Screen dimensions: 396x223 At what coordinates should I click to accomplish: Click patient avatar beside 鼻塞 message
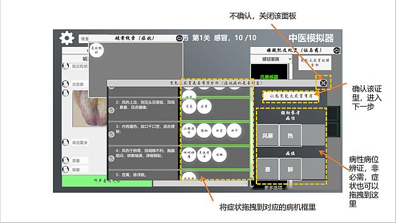65,160
